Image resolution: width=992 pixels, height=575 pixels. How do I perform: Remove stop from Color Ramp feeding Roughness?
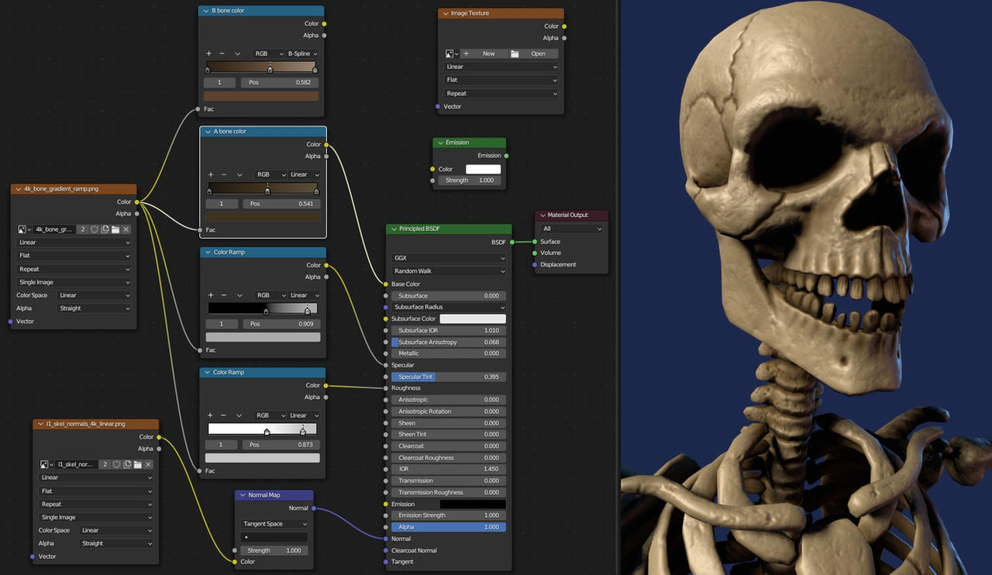tap(224, 415)
